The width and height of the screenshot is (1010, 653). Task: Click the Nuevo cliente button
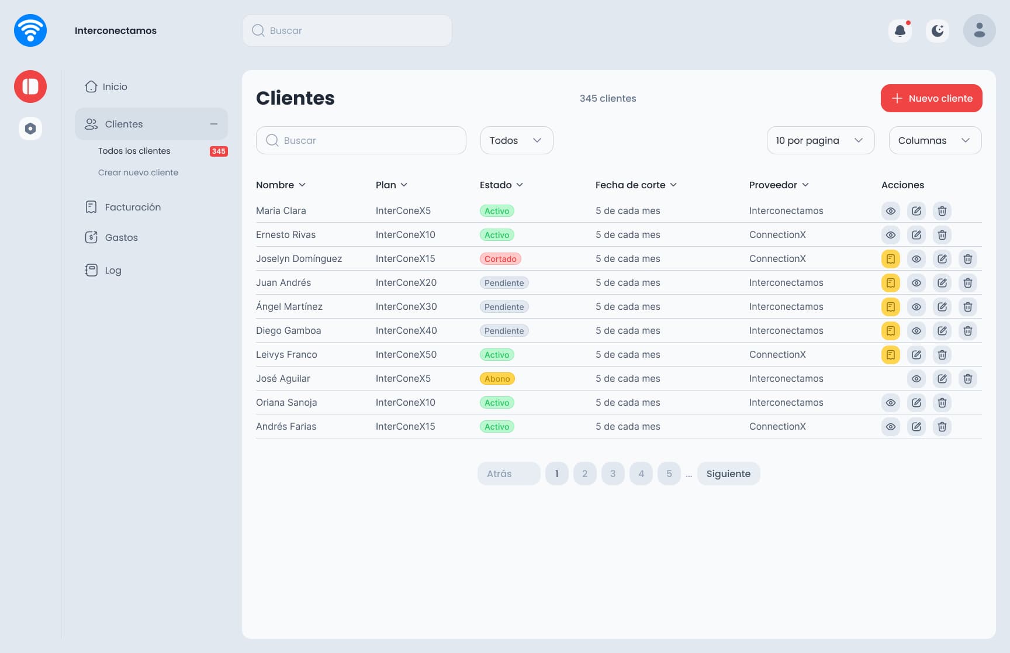[931, 98]
